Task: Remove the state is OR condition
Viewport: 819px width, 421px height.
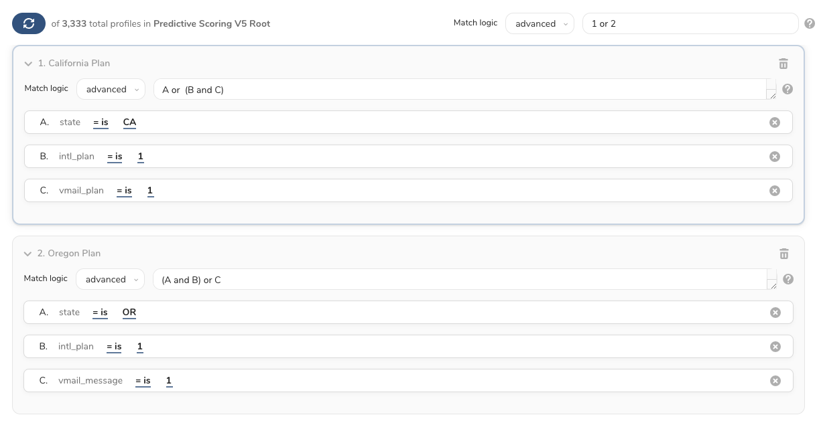Action: 775,313
